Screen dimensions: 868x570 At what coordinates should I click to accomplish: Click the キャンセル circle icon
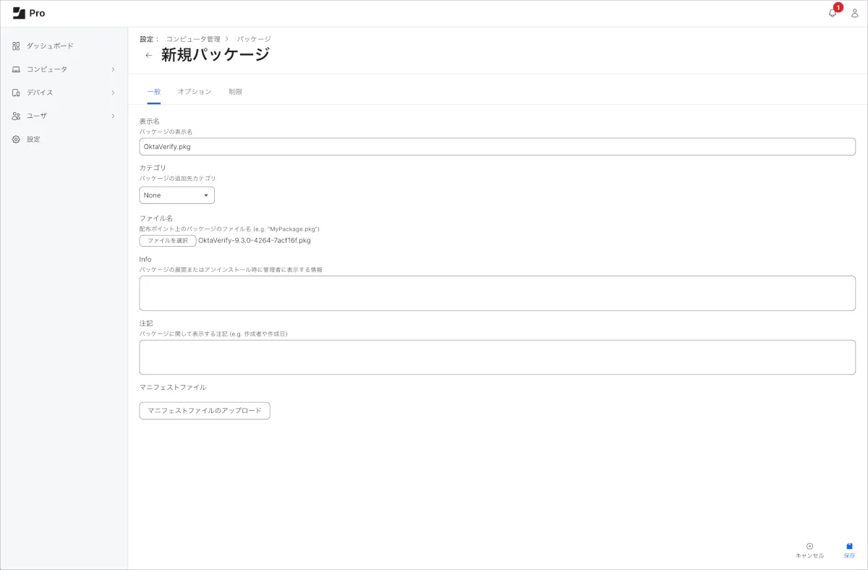pyautogui.click(x=809, y=546)
